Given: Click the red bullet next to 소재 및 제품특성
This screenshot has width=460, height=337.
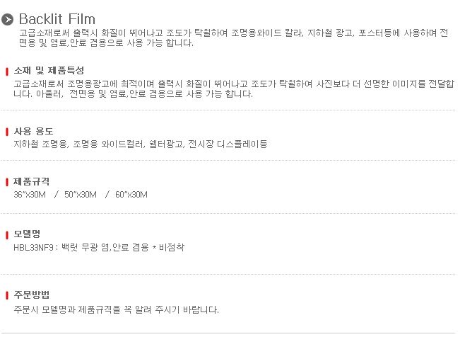Looking at the screenshot, I should click(x=7, y=72).
